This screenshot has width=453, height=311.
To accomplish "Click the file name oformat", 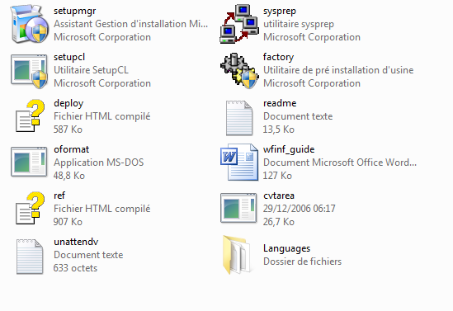I will 71,149.
